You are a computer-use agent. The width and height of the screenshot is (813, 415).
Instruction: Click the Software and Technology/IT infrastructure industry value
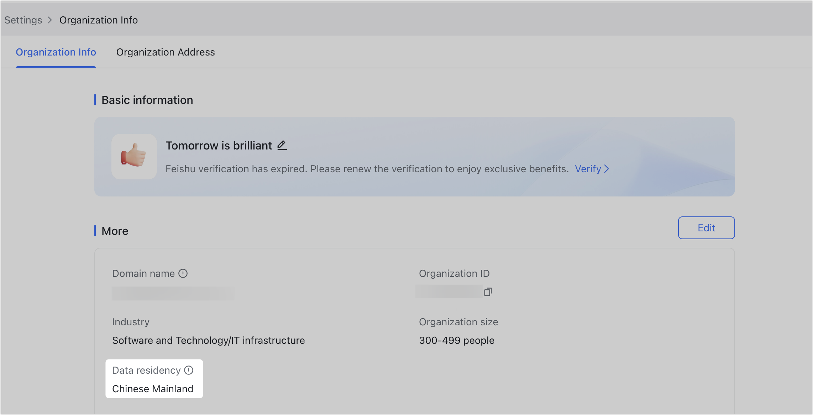click(x=208, y=340)
